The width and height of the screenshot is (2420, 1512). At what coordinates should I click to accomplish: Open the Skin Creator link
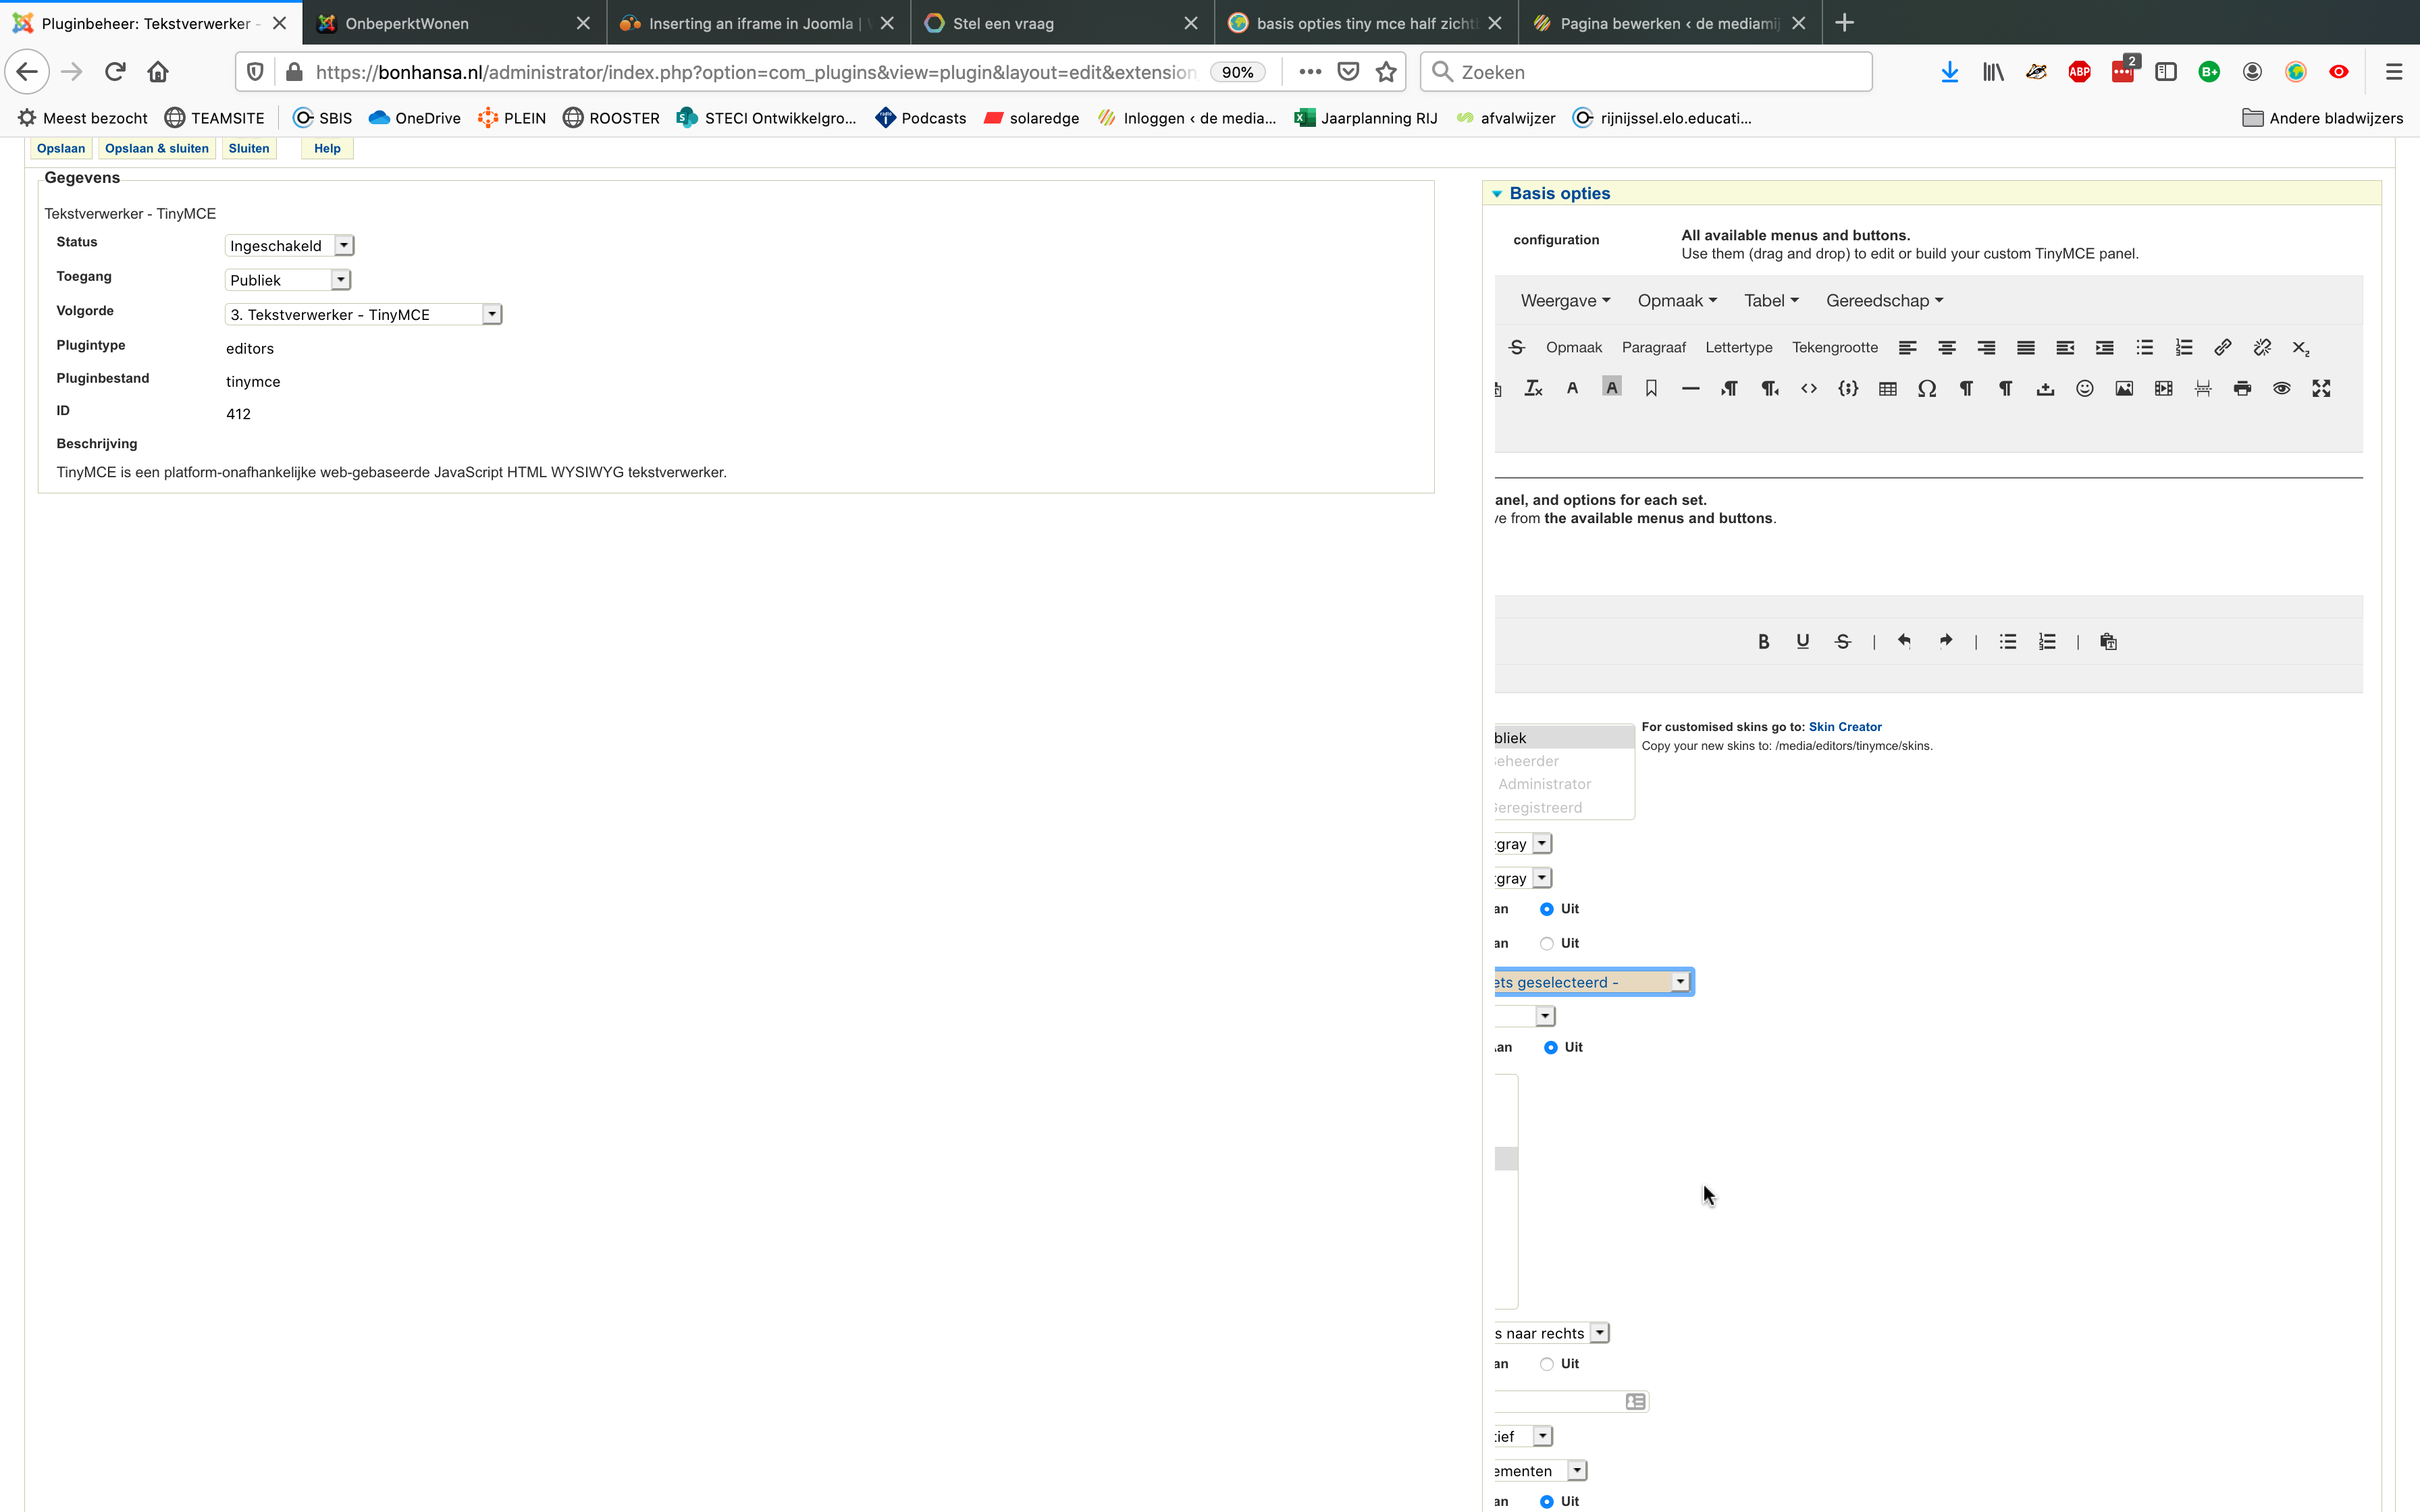pos(1844,727)
